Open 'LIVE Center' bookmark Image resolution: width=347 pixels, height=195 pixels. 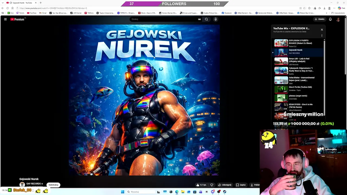[x=76, y=13]
